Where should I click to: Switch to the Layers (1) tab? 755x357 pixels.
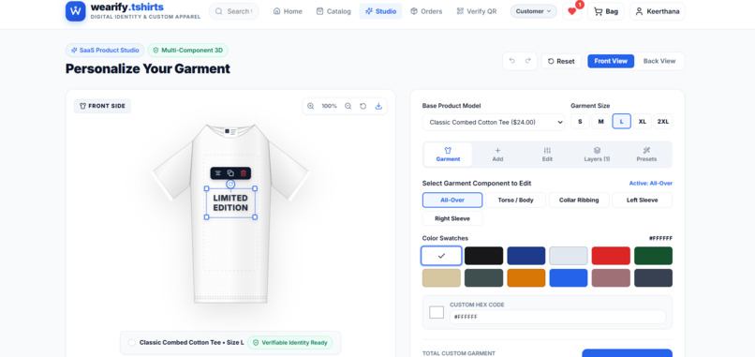pos(597,155)
